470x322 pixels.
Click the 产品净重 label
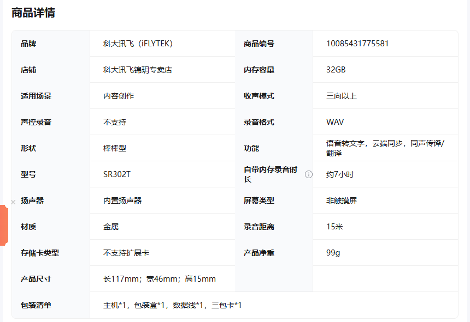click(x=259, y=253)
